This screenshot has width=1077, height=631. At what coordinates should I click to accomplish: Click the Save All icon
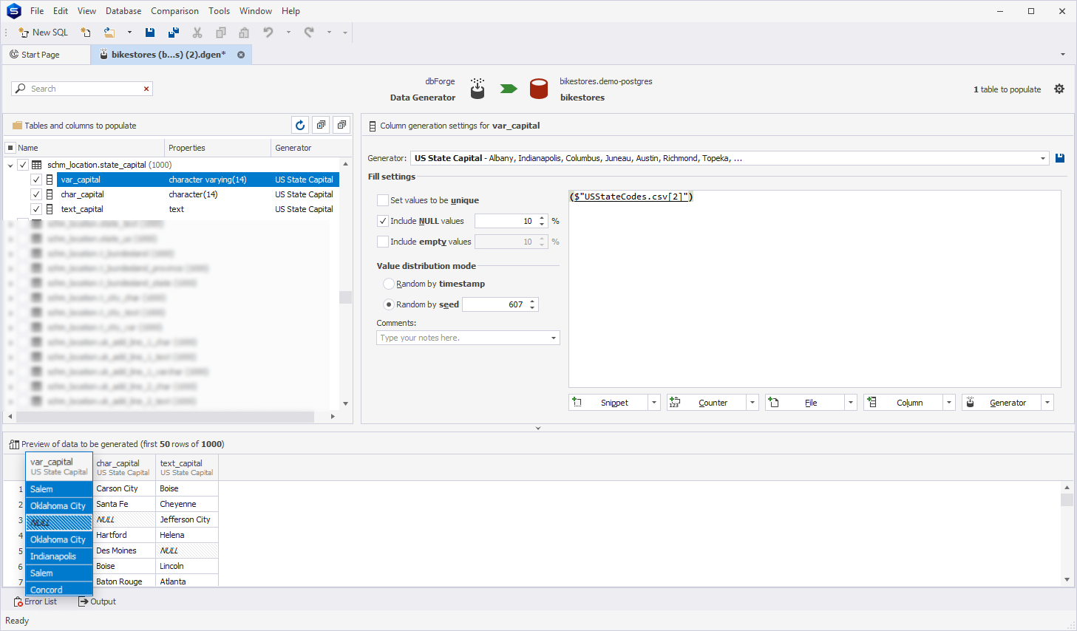coord(174,33)
